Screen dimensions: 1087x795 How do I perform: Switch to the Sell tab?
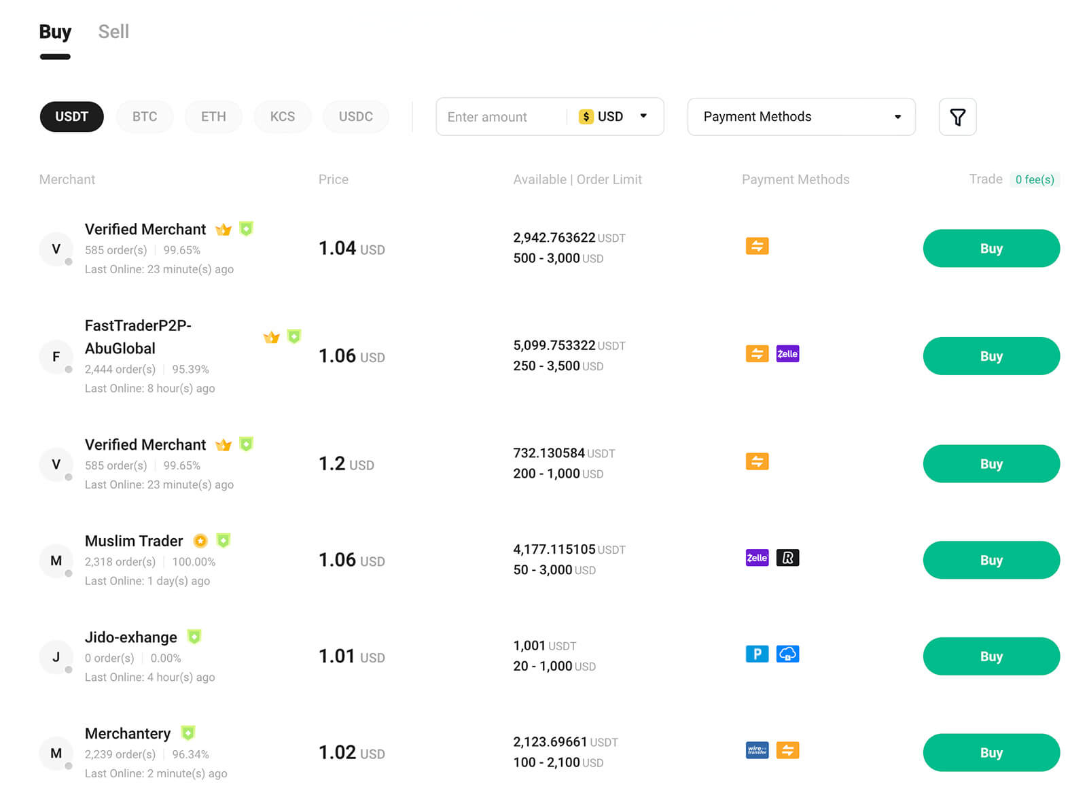[x=113, y=32]
